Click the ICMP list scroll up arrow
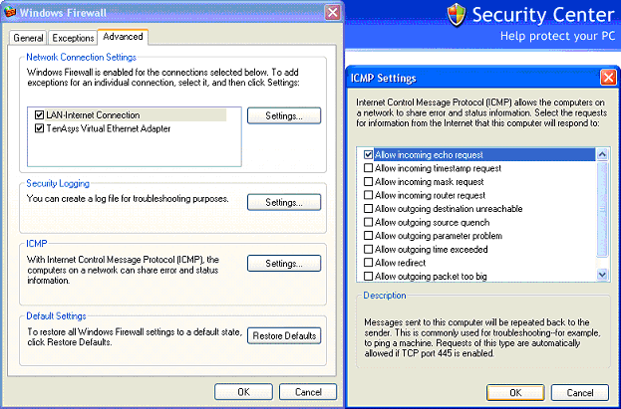 pyautogui.click(x=602, y=155)
